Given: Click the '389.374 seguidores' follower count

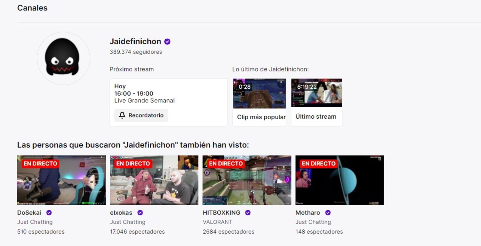Looking at the screenshot, I should 136,52.
